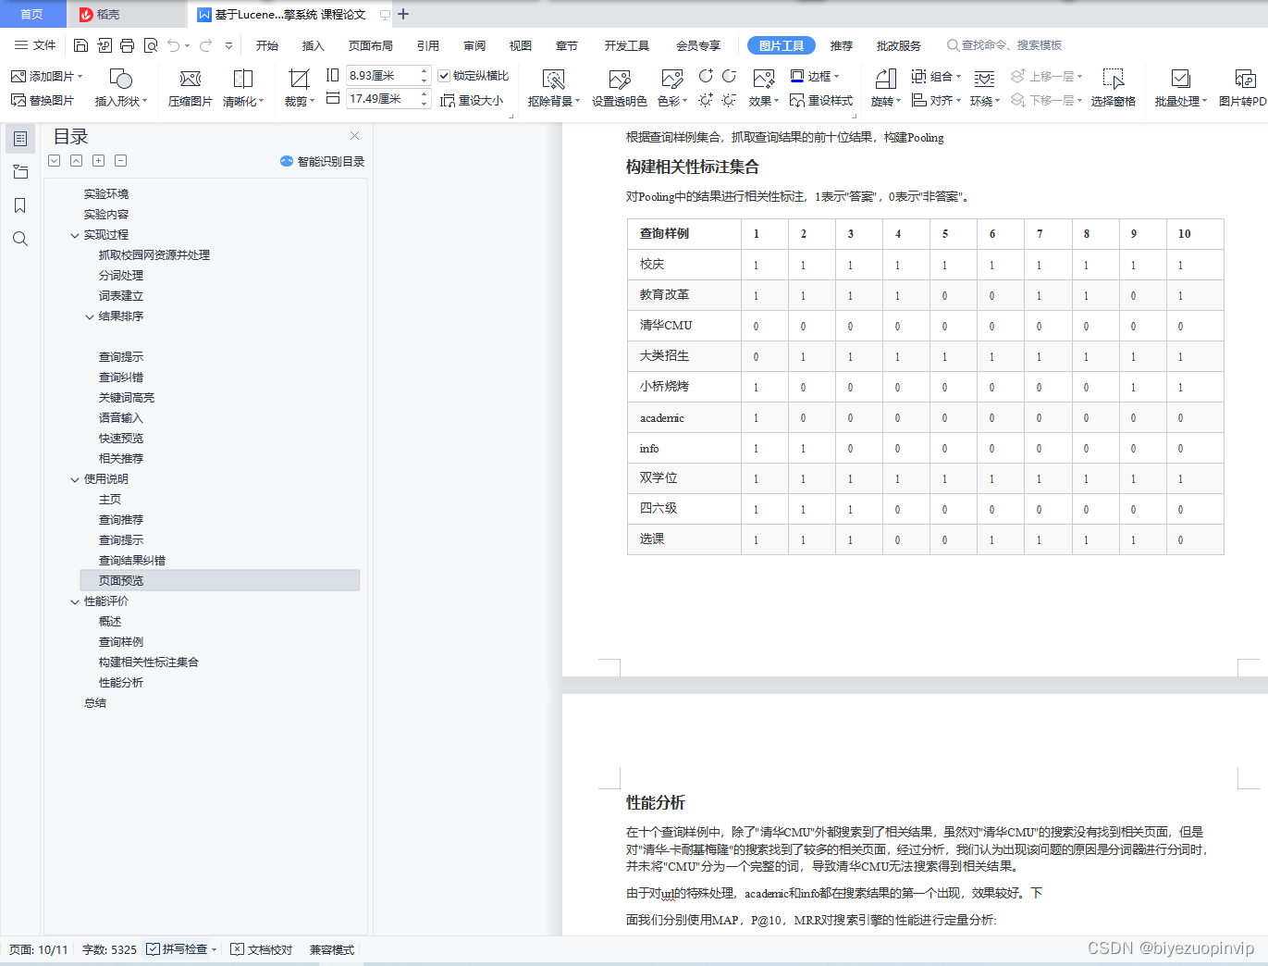This screenshot has height=966, width=1268.
Task: Switch to the 首页 window tab
Action: point(31,14)
